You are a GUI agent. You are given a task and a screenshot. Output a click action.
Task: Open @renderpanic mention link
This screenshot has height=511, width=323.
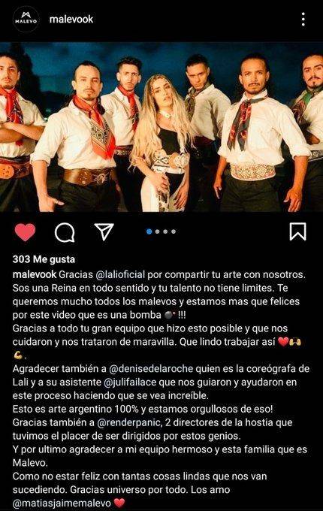point(129,422)
